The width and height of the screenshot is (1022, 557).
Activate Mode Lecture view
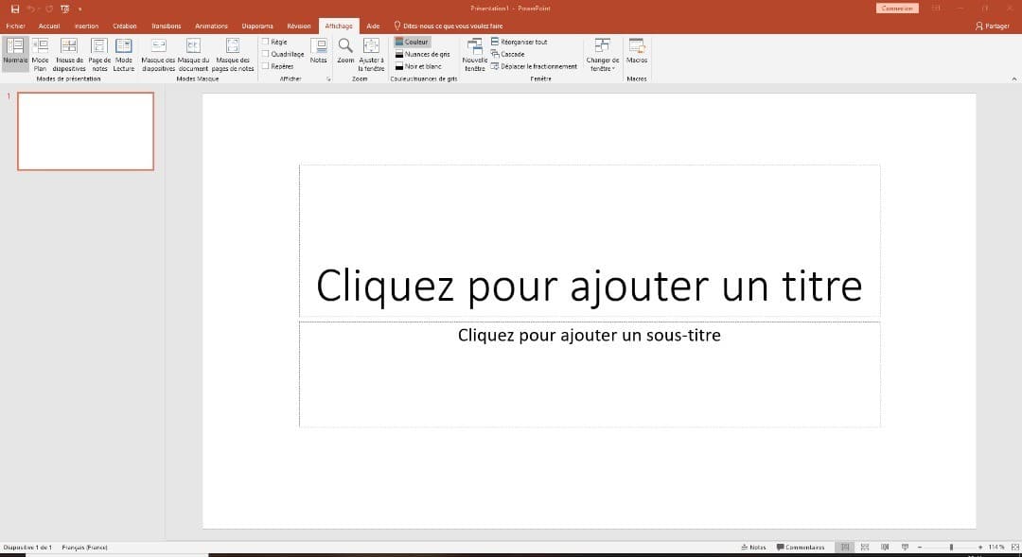pos(123,57)
